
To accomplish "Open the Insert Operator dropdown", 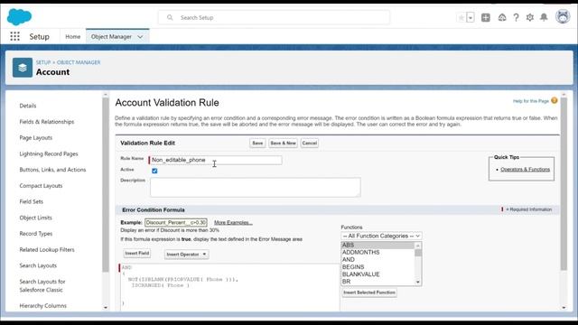I will (186, 255).
